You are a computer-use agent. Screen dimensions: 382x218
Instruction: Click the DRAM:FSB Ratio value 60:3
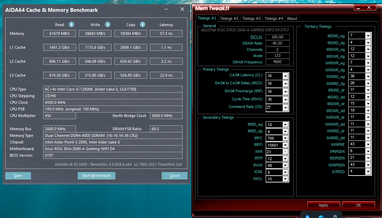pos(166,129)
